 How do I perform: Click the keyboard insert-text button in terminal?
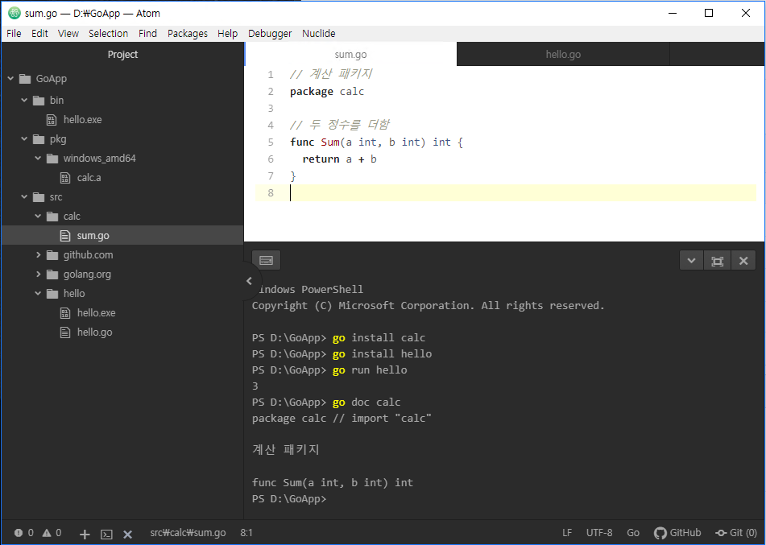click(266, 260)
